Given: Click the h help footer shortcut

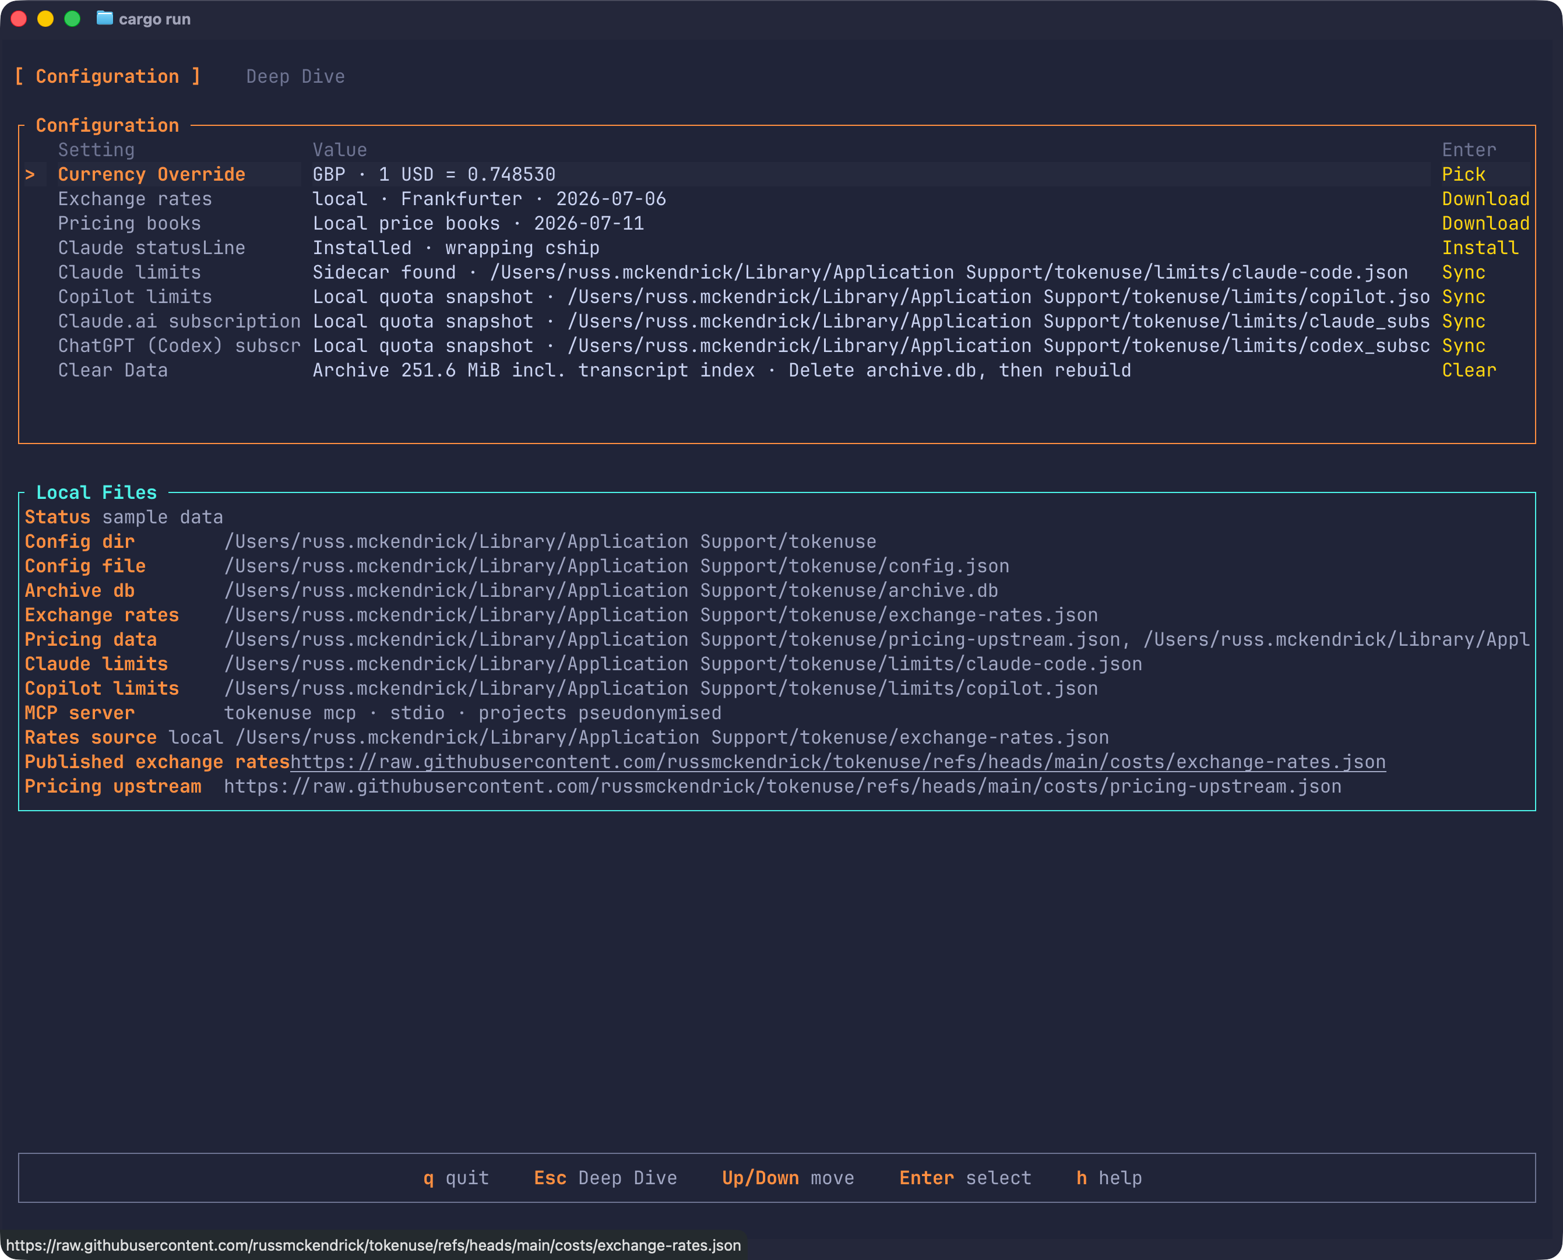Looking at the screenshot, I should [1109, 1177].
